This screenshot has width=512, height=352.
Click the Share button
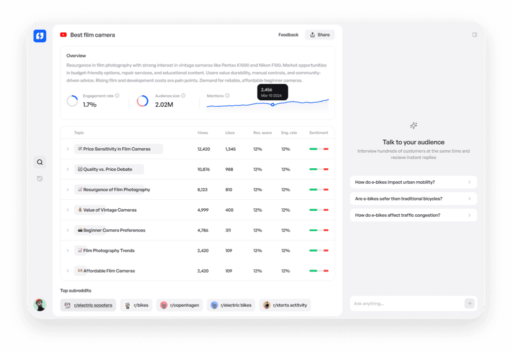click(319, 34)
